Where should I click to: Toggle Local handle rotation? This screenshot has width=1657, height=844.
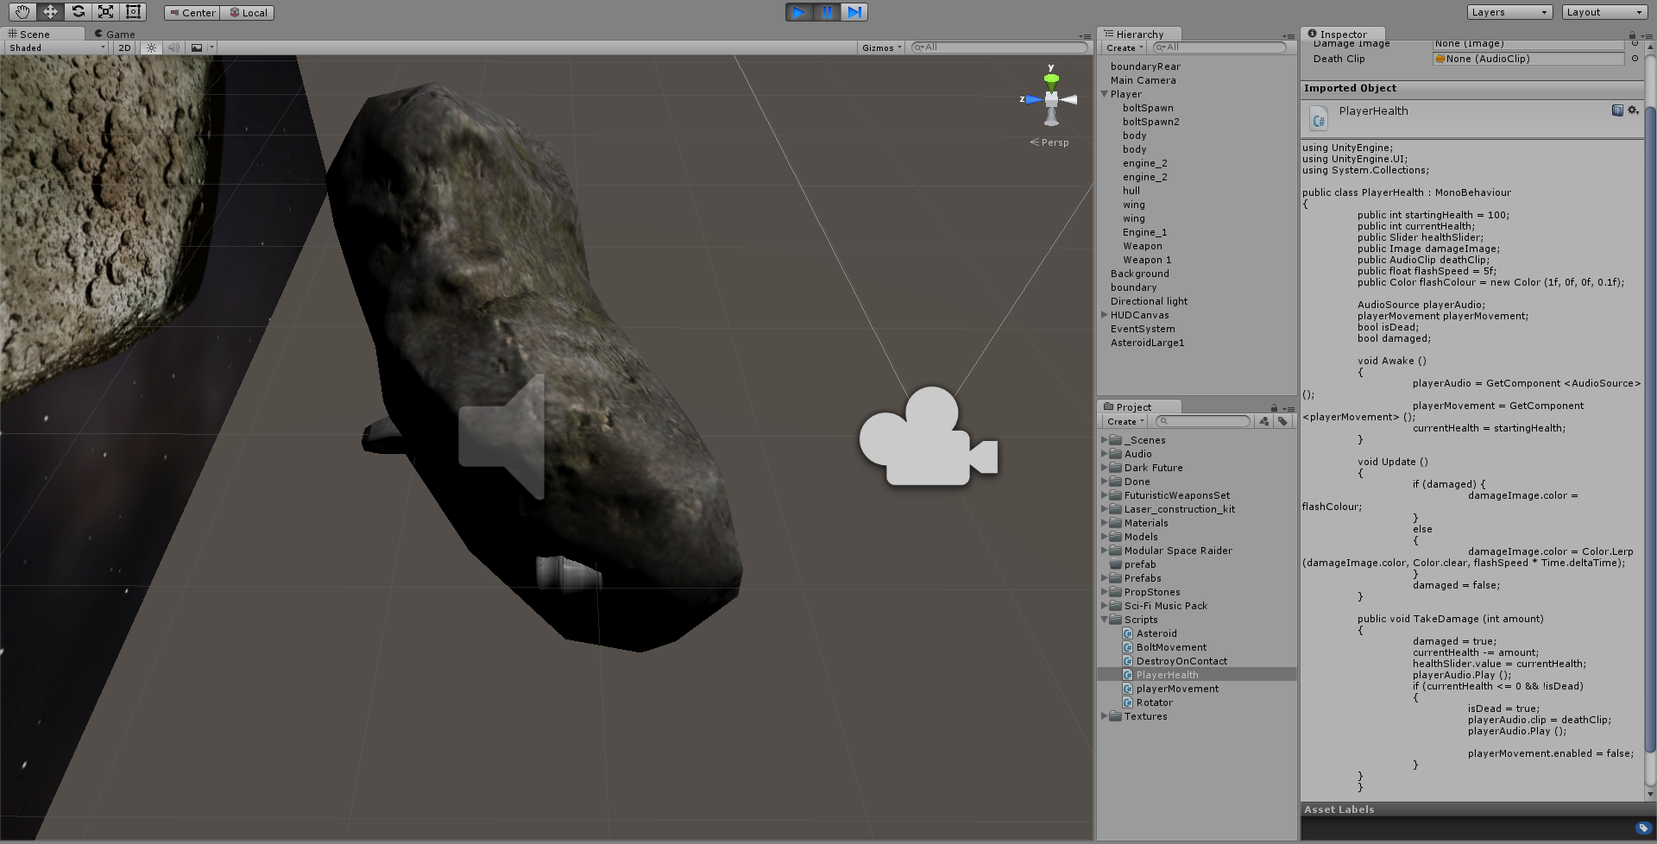point(248,13)
